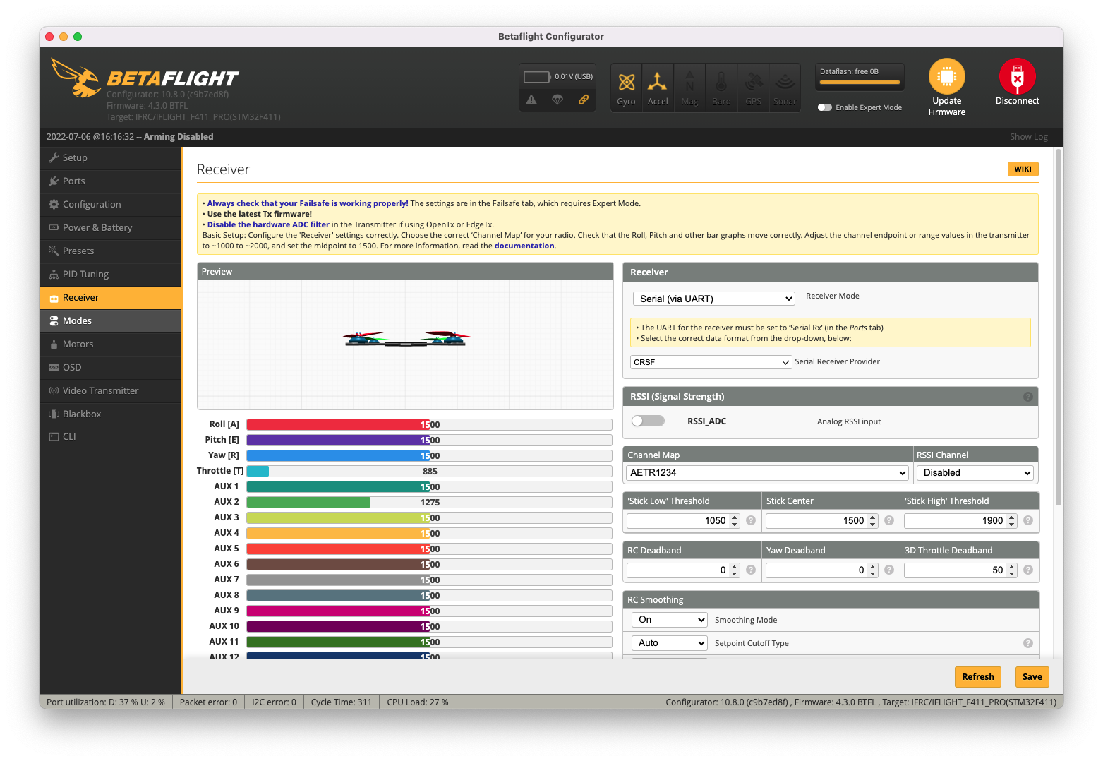The width and height of the screenshot is (1103, 761).
Task: Click the RC Deadband stepper arrows
Action: coord(735,570)
